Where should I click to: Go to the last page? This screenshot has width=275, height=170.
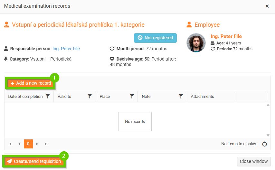click(x=46, y=144)
